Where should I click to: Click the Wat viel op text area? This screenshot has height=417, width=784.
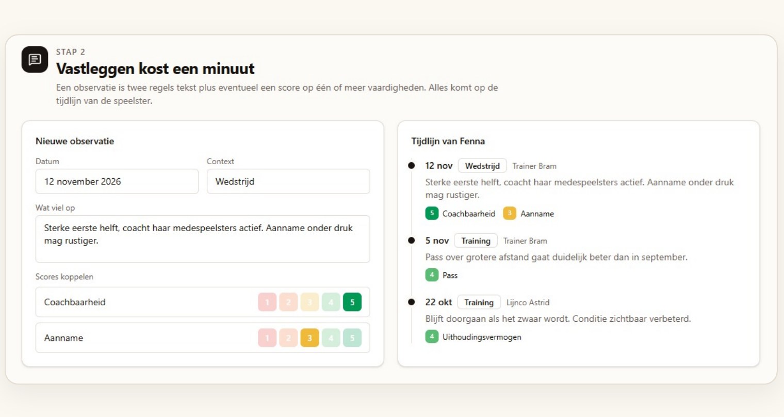(x=203, y=239)
